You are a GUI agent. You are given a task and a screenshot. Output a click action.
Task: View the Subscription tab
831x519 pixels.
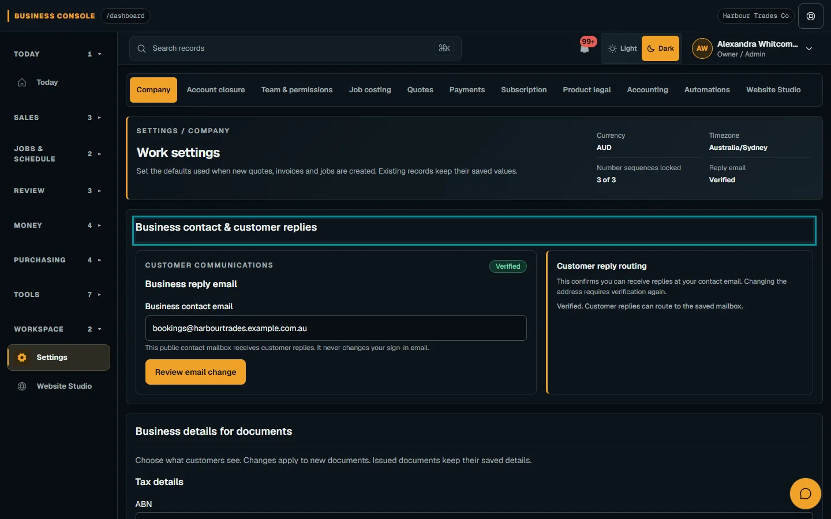click(524, 90)
